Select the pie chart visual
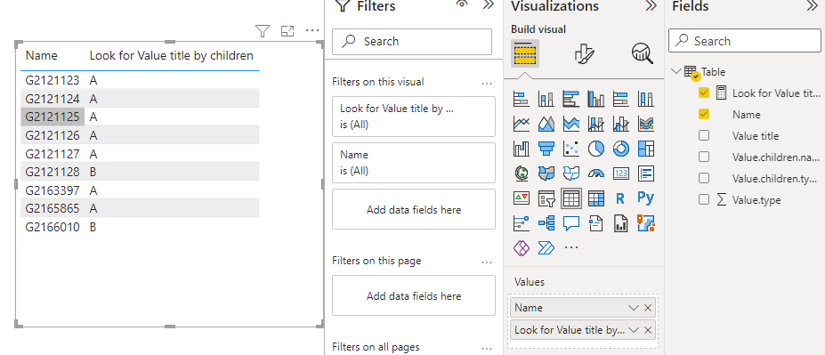Screen dimensions: 825x355 point(595,149)
